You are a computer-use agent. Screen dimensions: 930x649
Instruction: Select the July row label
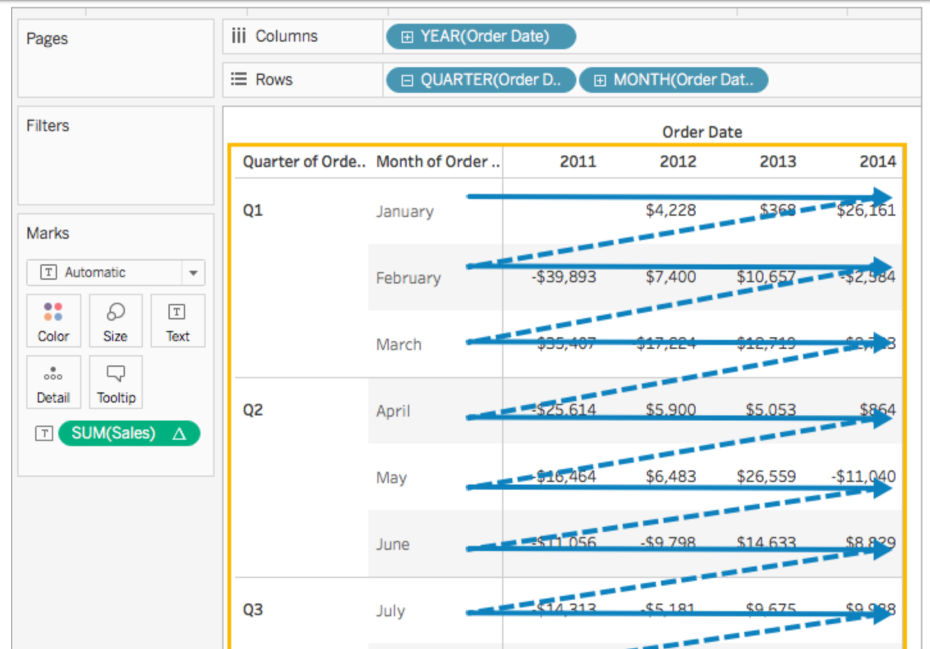pyautogui.click(x=390, y=611)
